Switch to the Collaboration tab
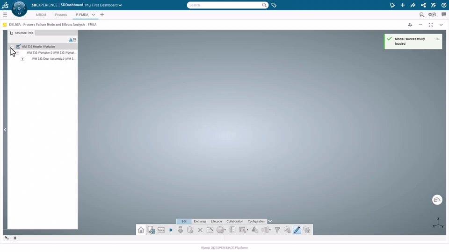 click(x=235, y=221)
